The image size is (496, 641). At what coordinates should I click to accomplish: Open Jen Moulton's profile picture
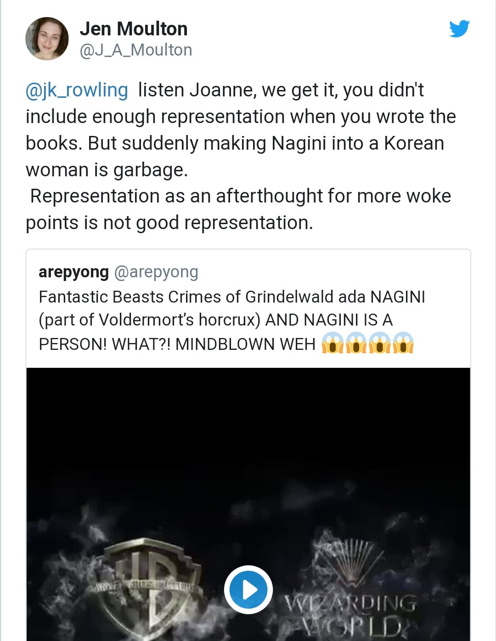coord(47,39)
